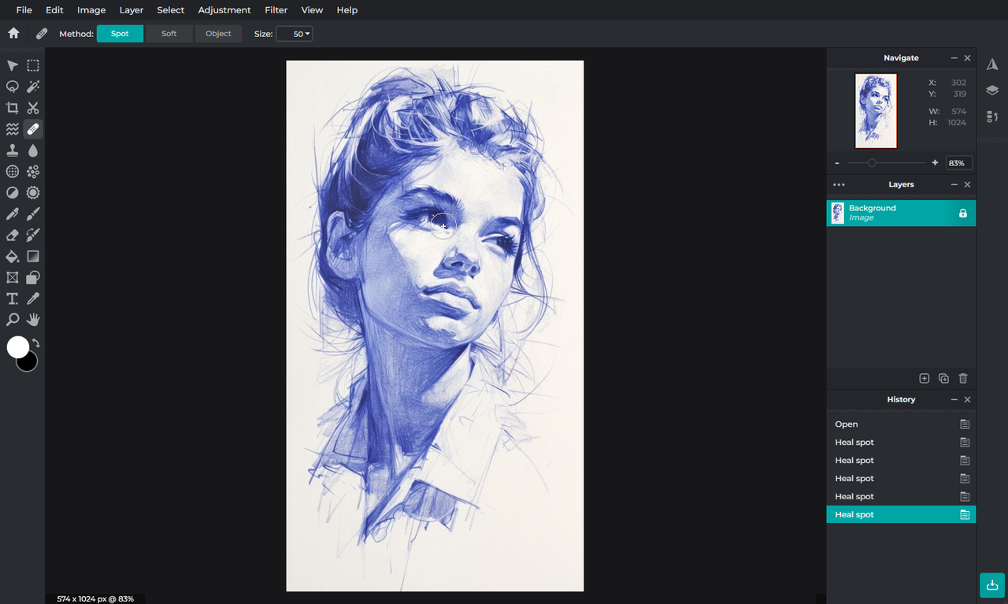Grab the Hand tool
The image size is (1008, 604).
[32, 319]
